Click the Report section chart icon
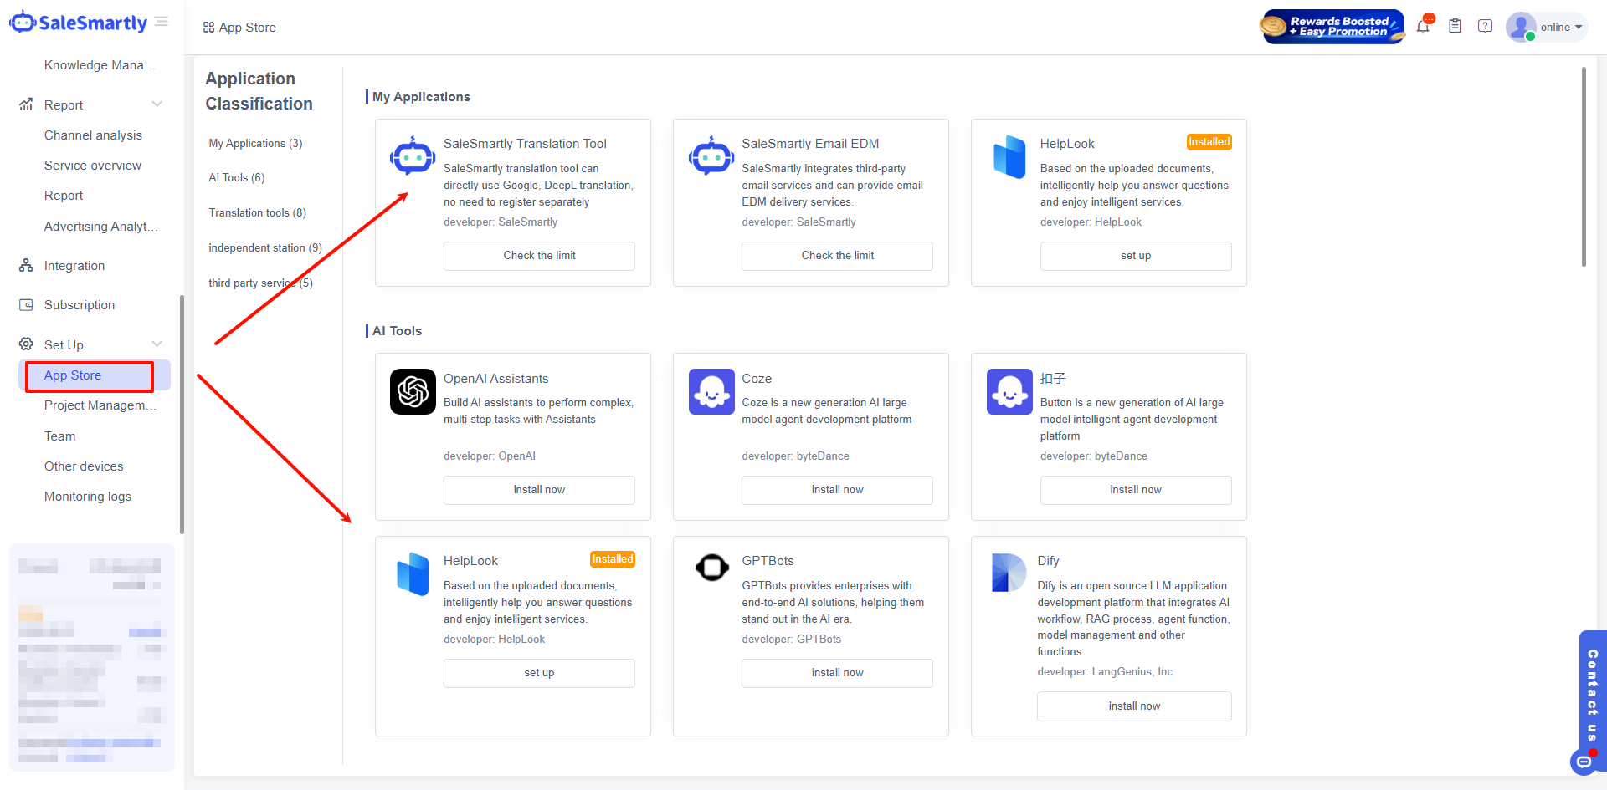Screen dimensions: 1607x790 click(26, 104)
